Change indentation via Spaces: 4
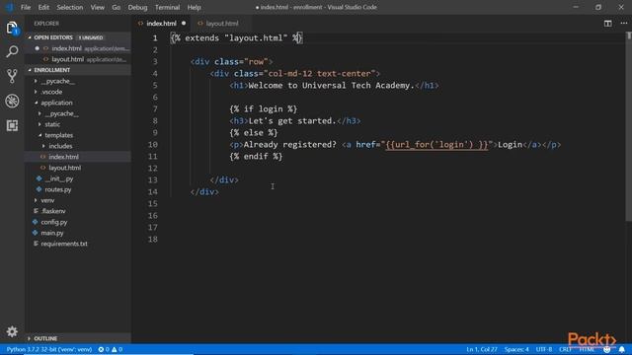 tap(516, 349)
